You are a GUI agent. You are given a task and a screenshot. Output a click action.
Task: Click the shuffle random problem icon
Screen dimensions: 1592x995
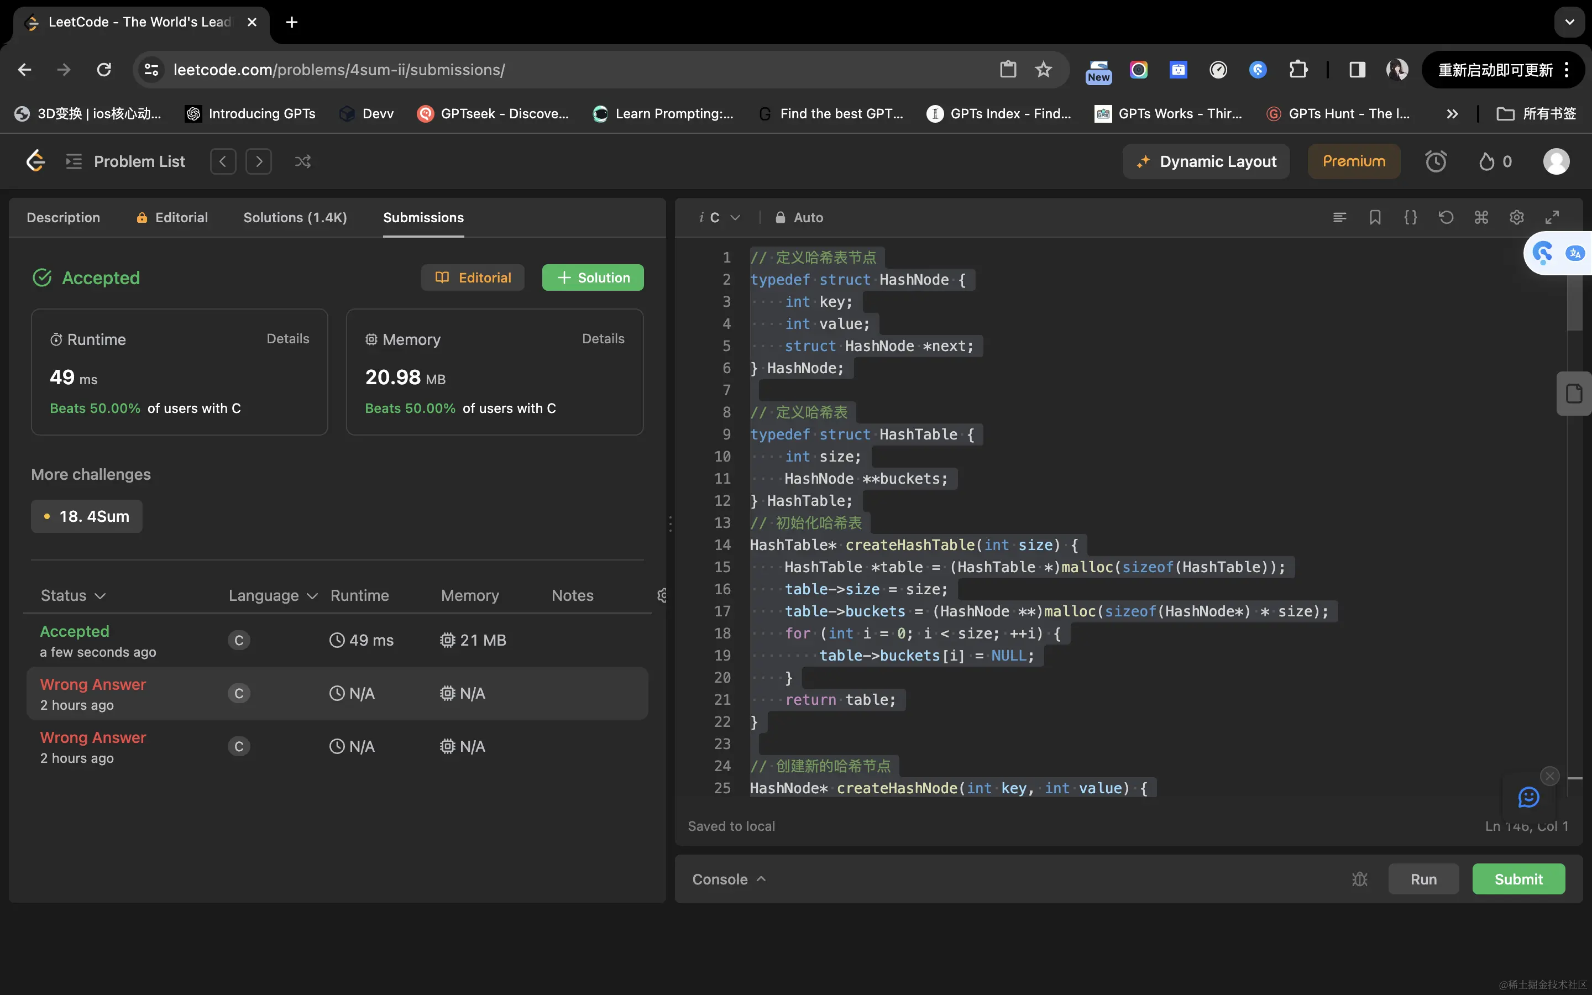pos(302,161)
